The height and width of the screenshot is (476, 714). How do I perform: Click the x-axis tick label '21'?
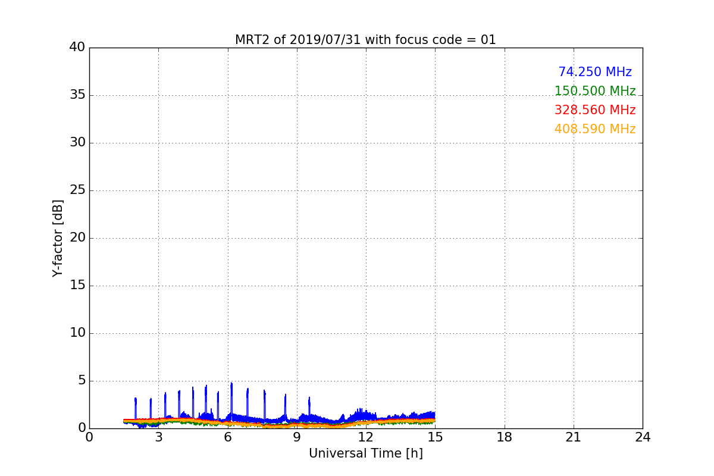[x=574, y=437]
